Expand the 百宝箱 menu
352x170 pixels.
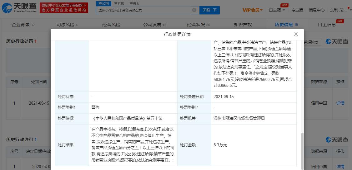[x=277, y=10]
